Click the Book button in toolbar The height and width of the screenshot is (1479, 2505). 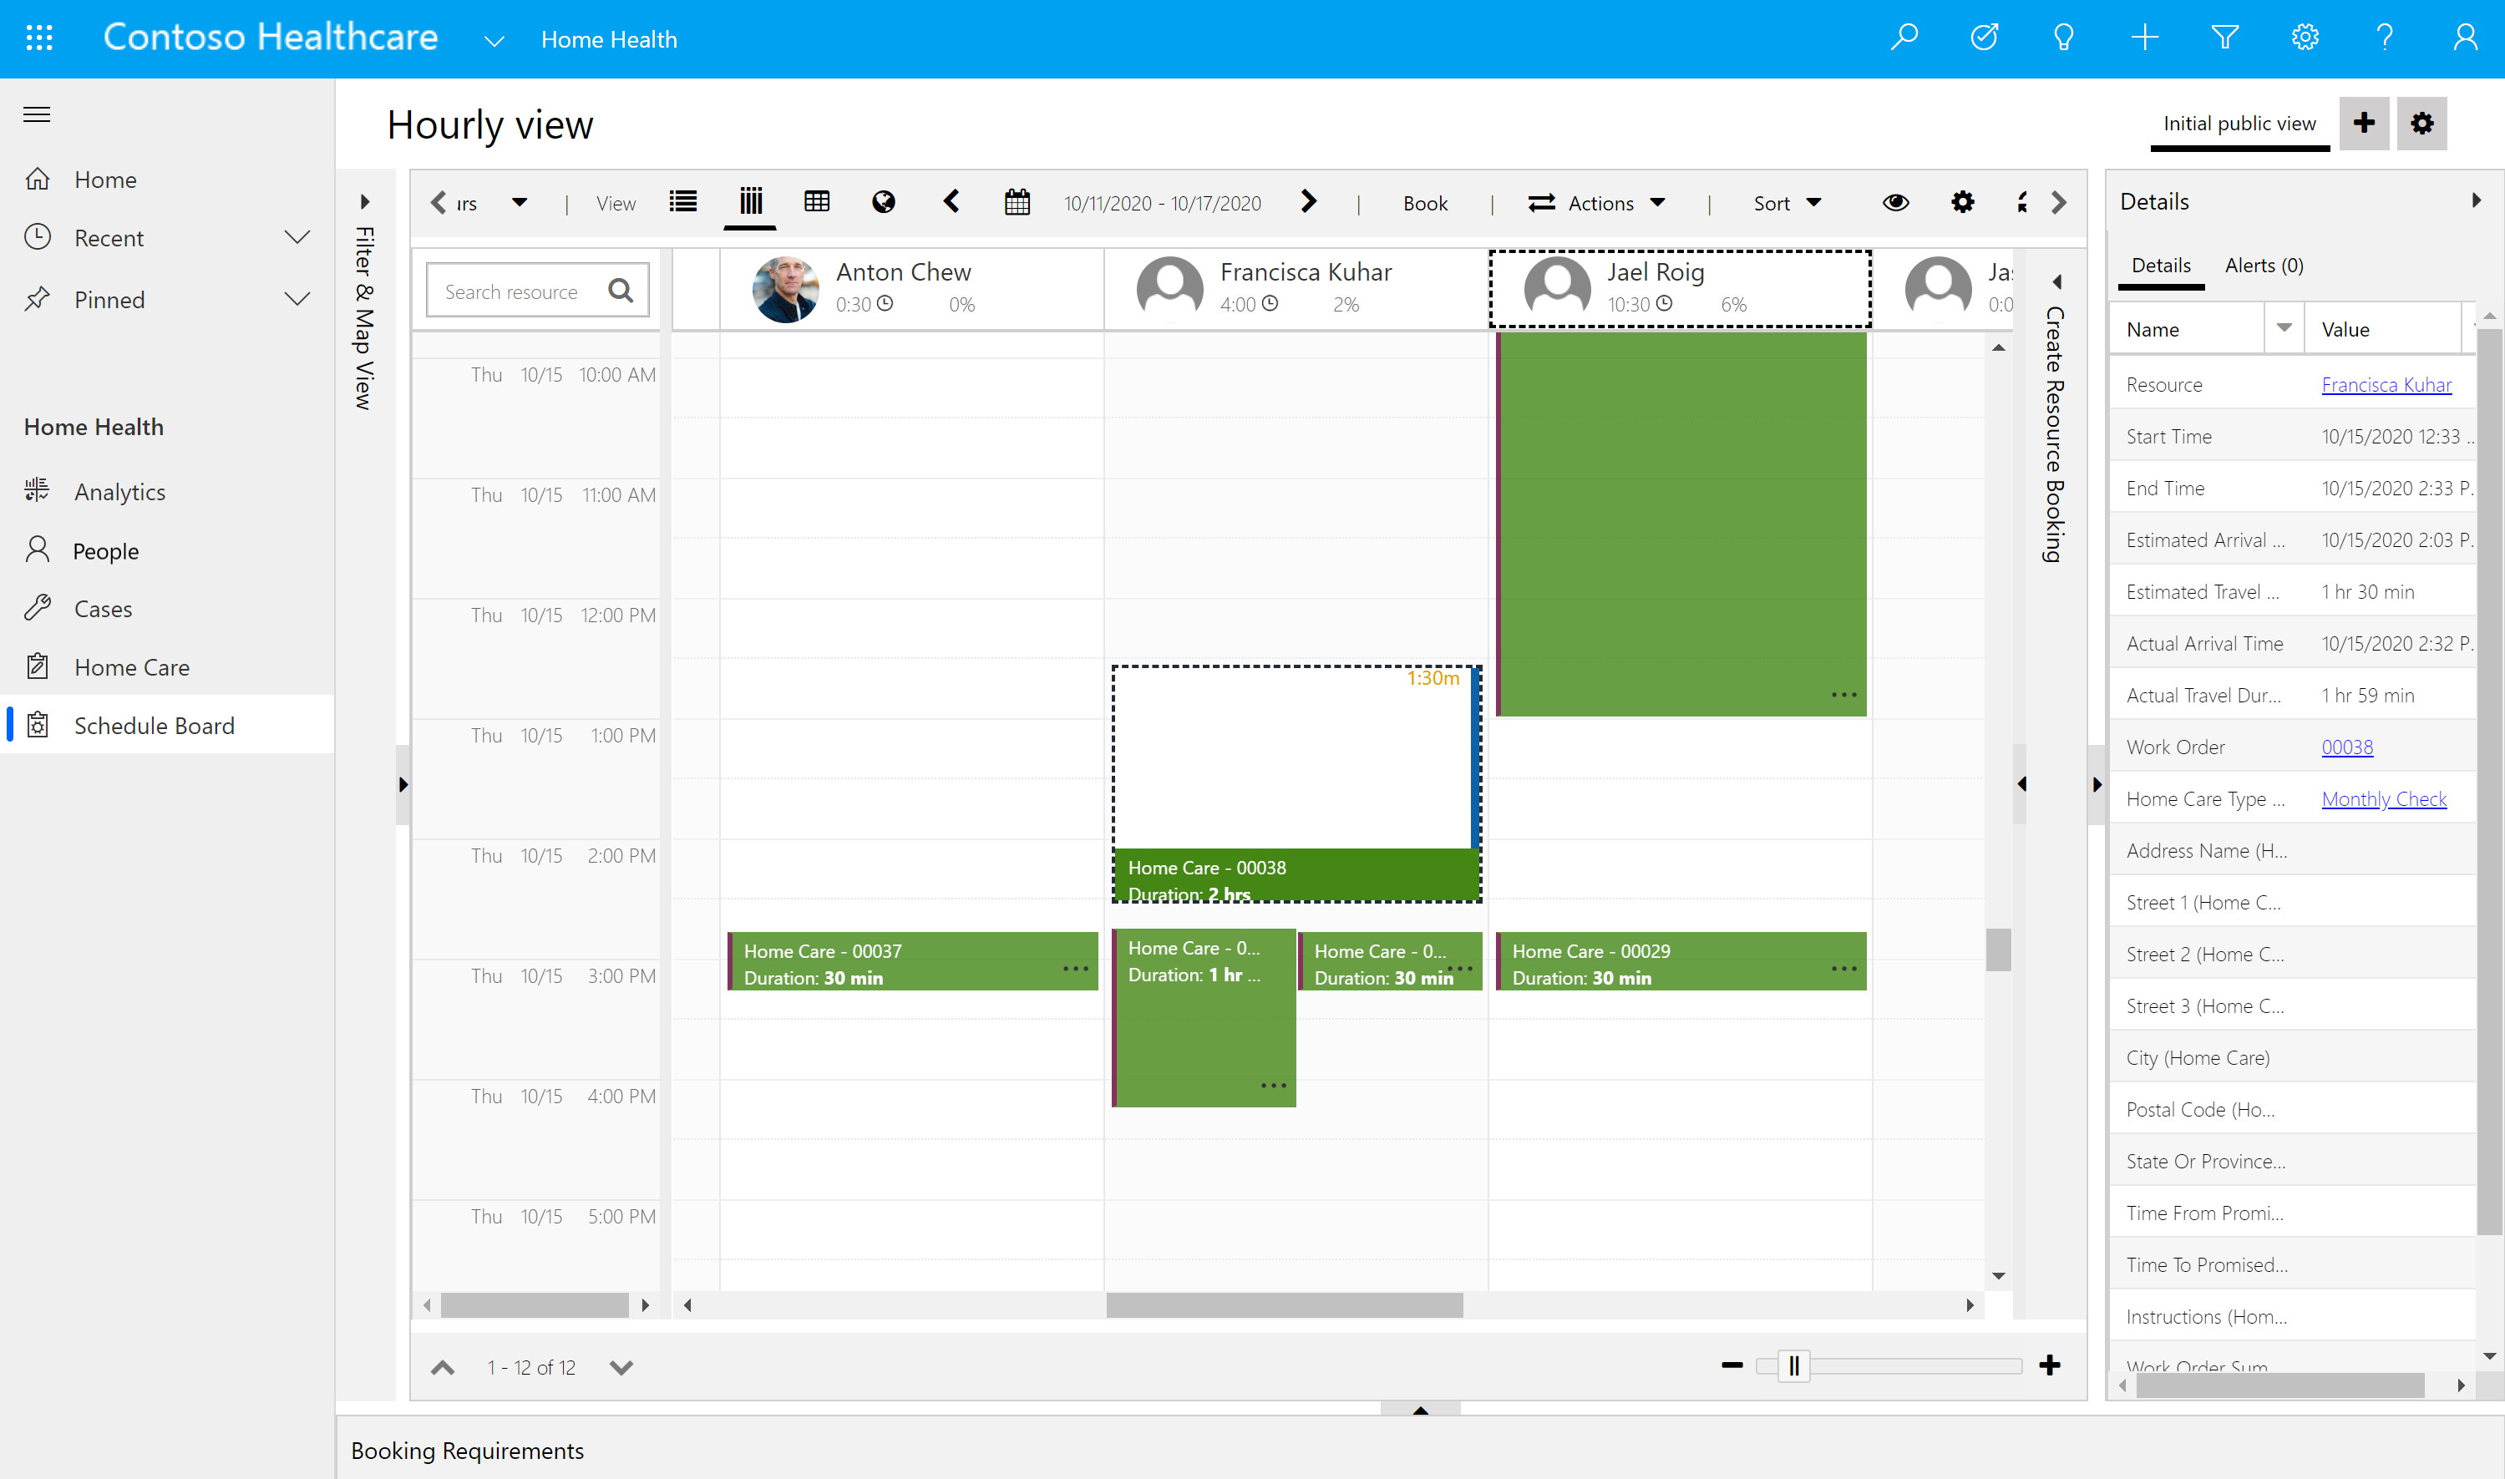tap(1424, 202)
